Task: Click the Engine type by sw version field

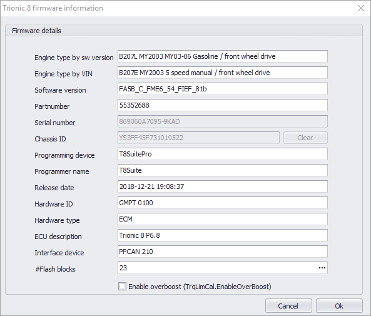Action: coord(223,56)
